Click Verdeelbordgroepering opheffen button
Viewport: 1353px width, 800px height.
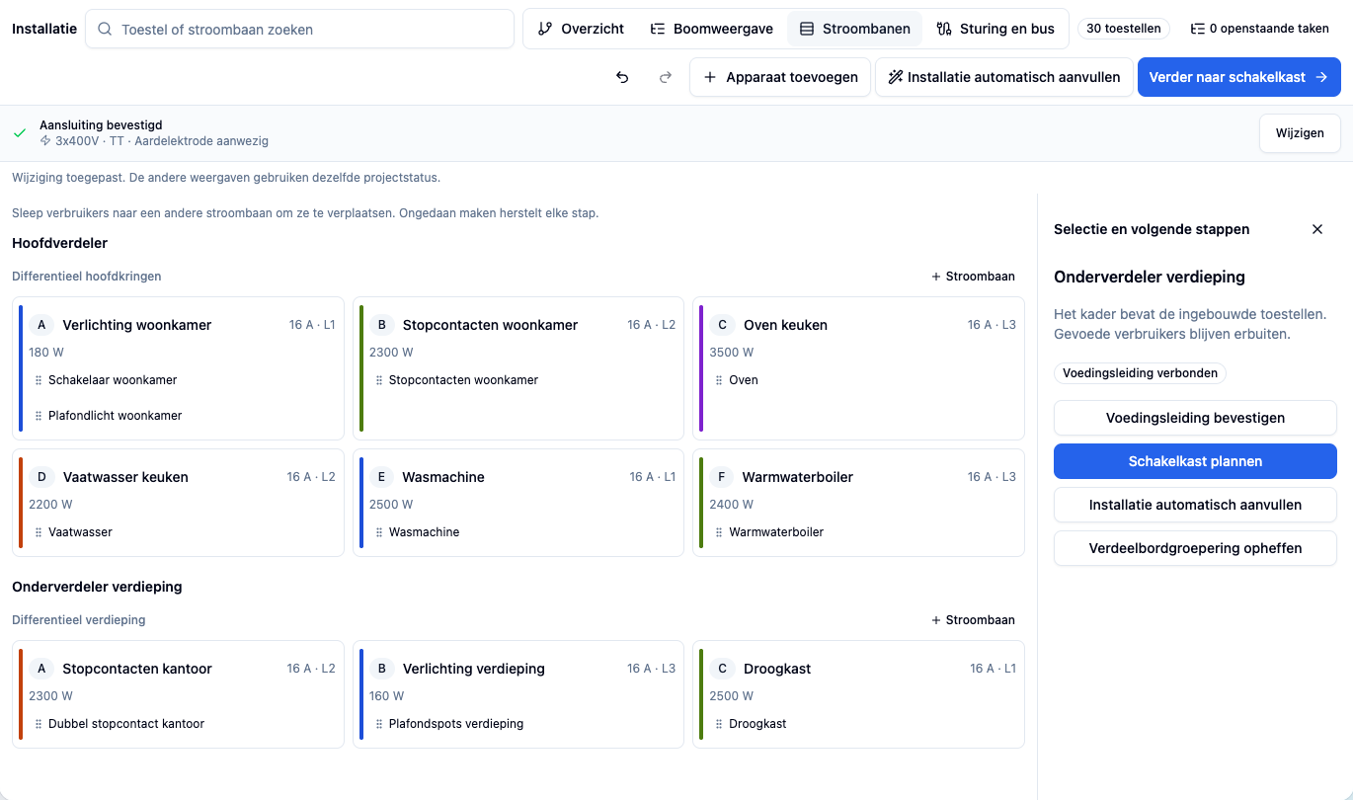1195,548
